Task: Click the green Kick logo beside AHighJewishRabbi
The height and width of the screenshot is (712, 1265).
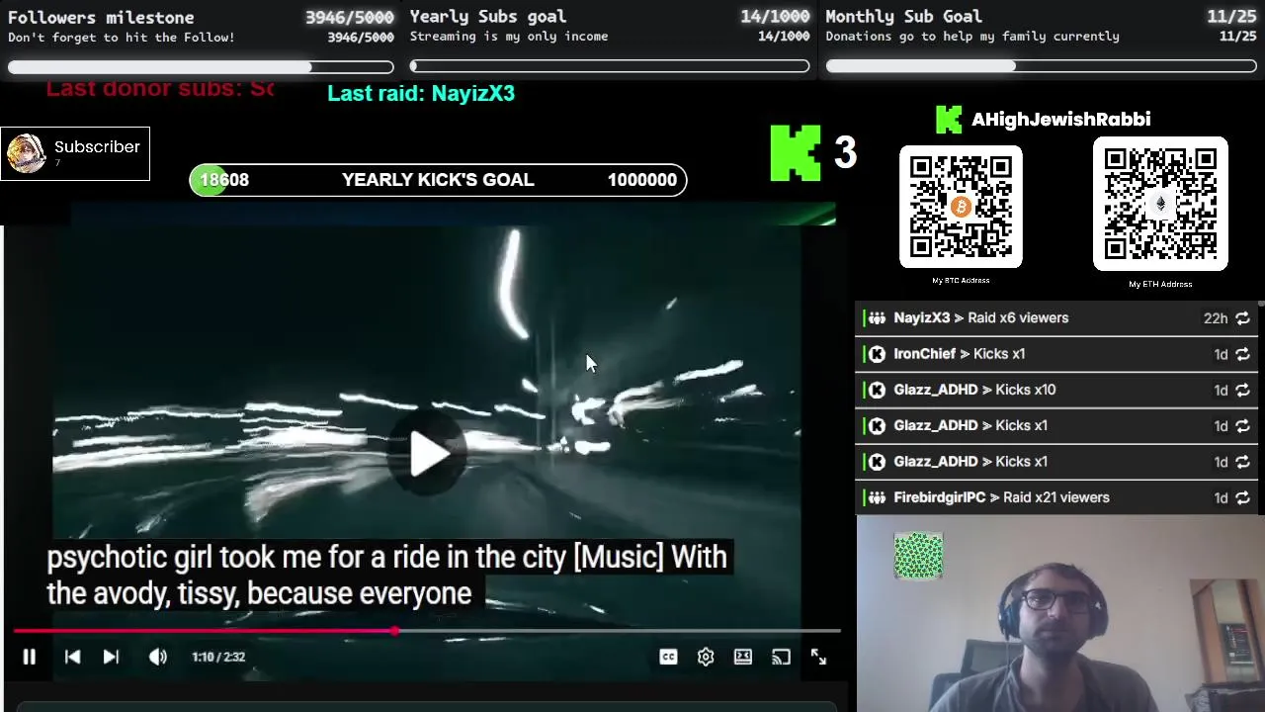Action: (x=949, y=120)
